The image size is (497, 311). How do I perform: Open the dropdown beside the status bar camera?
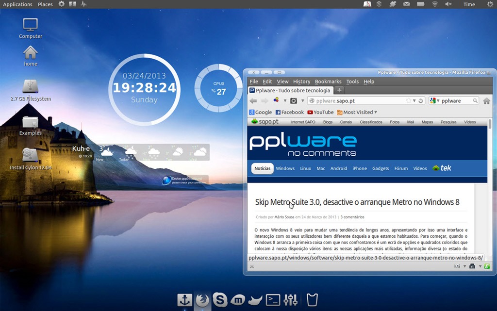point(464,266)
